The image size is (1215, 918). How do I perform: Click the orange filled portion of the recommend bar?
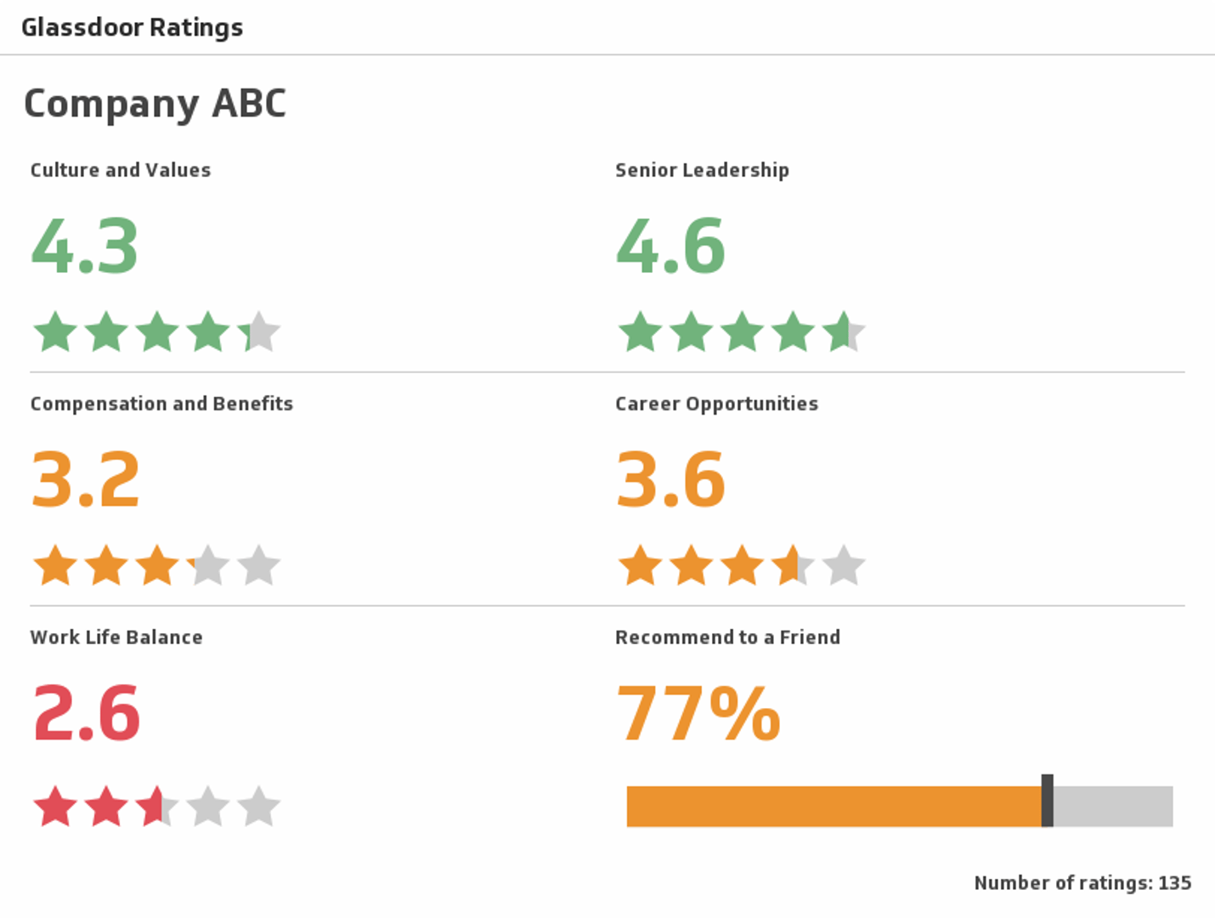point(833,807)
